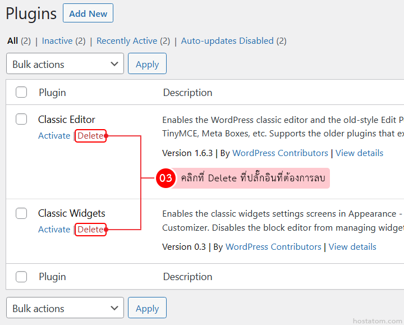
Task: Open the Recently Active plugins filter
Action: coord(127,41)
